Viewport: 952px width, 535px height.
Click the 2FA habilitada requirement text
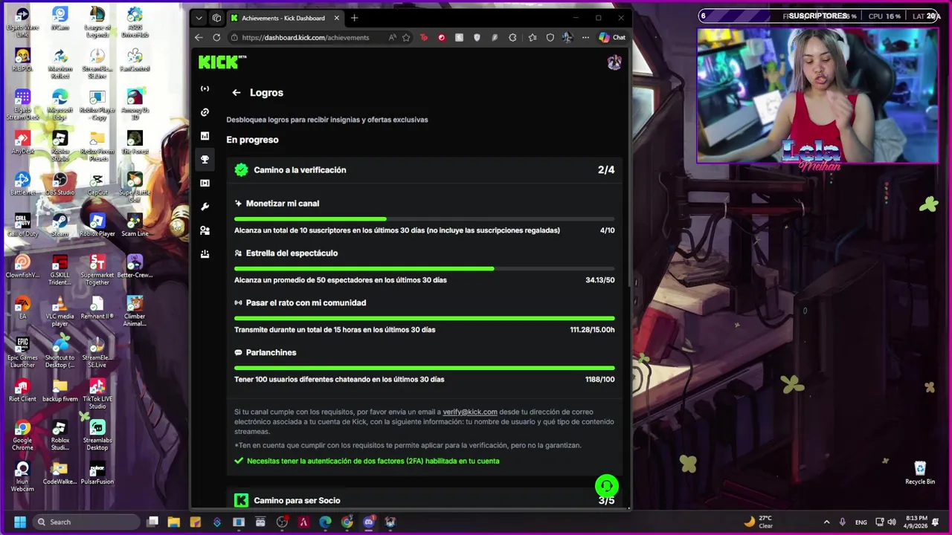tap(373, 461)
